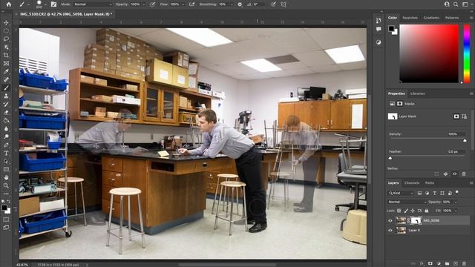Select the Rectangle shape tool

pyautogui.click(x=6, y=169)
